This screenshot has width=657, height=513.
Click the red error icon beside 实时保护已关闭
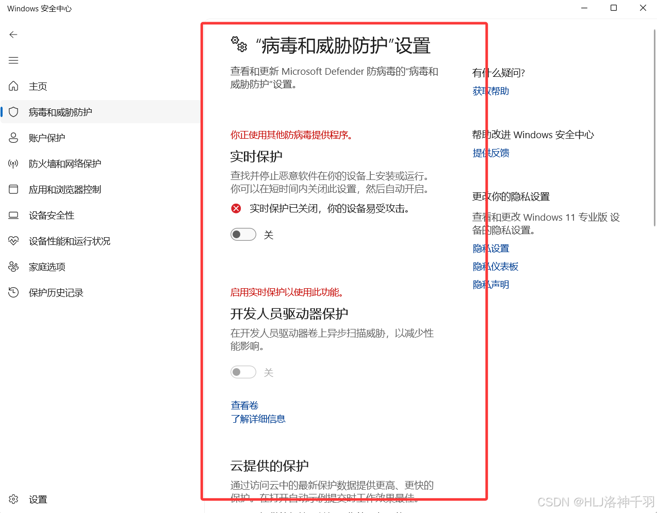(x=236, y=208)
